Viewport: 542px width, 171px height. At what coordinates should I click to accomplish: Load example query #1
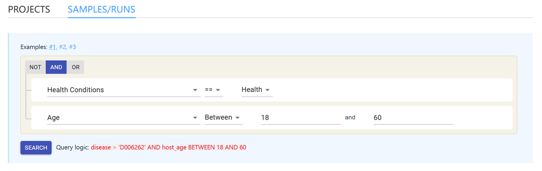pos(52,47)
